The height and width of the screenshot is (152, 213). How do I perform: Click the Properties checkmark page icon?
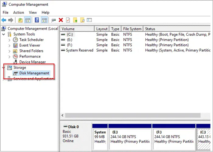[68, 20]
